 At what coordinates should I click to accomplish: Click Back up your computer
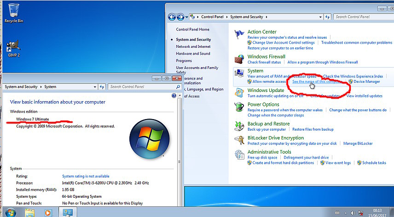pyautogui.click(x=267, y=130)
